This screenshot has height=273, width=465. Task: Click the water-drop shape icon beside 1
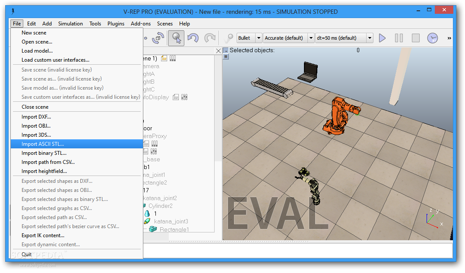147,213
